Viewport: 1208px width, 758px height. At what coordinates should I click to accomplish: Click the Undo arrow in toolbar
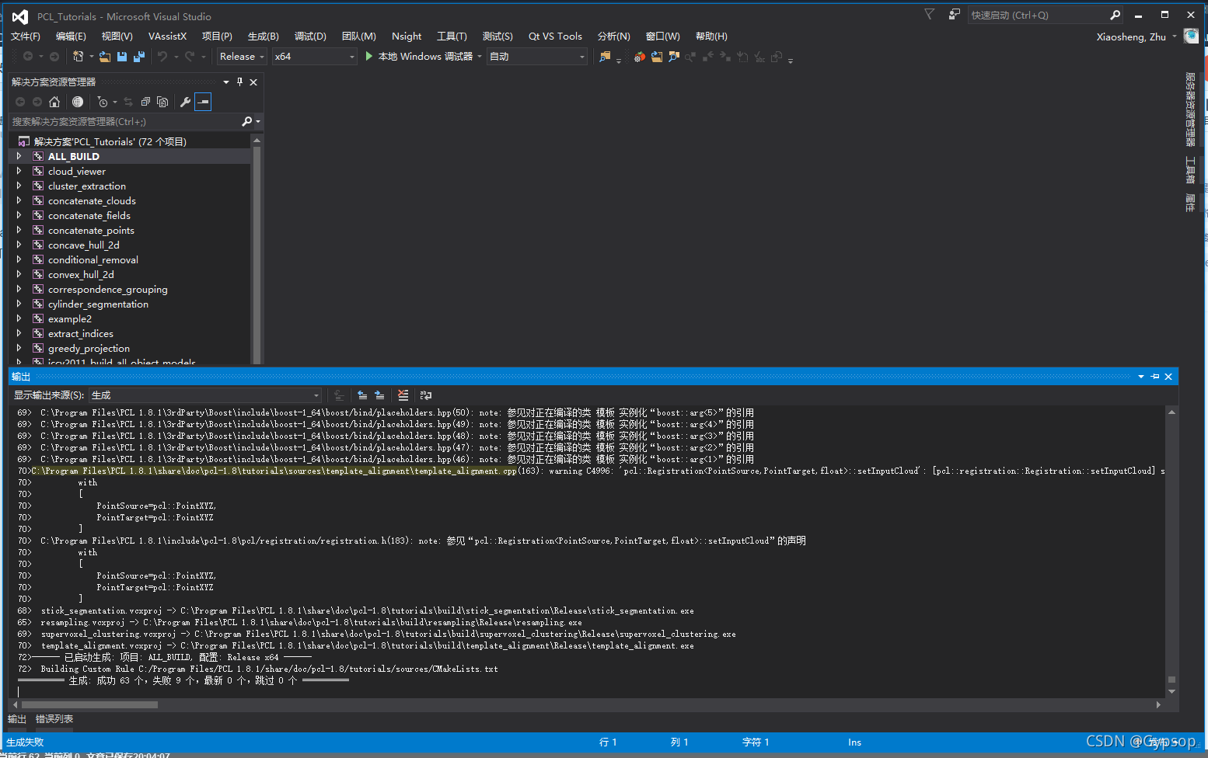[162, 57]
